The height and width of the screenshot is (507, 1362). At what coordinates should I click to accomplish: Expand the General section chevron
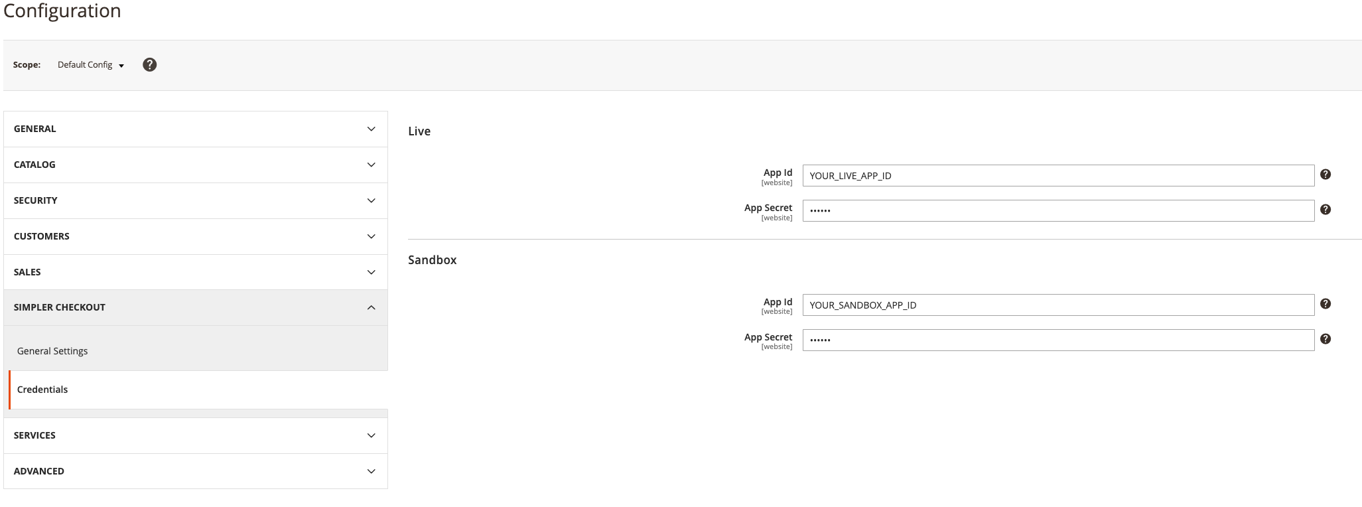[x=372, y=129]
